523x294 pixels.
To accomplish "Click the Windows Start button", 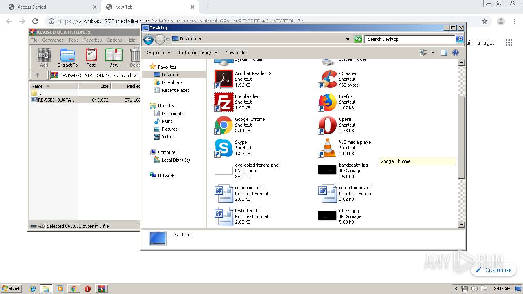I will coord(11,288).
